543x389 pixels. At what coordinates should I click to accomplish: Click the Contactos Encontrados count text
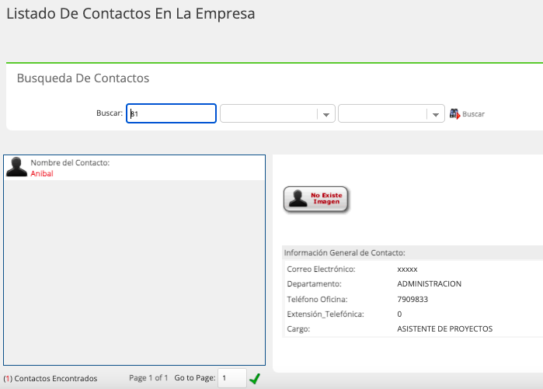coord(50,378)
